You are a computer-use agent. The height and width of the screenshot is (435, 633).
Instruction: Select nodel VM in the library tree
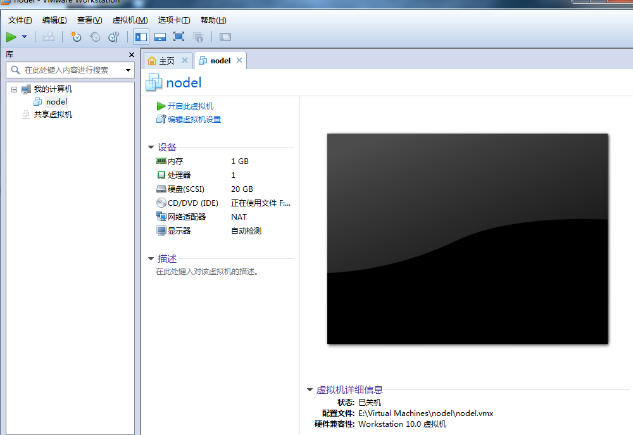[56, 102]
